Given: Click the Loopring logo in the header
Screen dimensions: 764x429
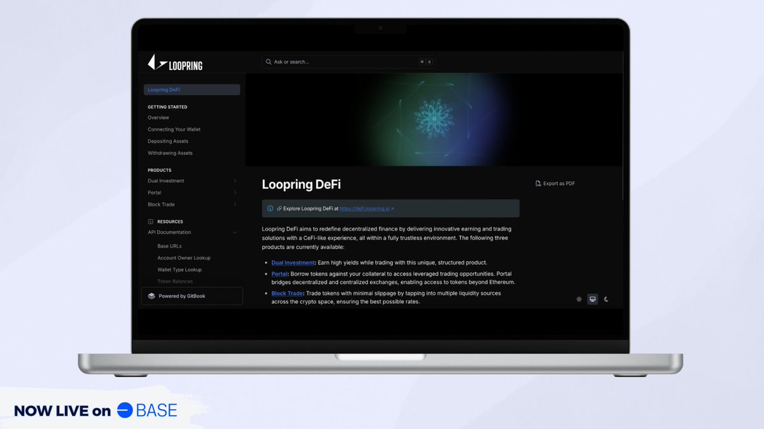Looking at the screenshot, I should click(x=175, y=63).
